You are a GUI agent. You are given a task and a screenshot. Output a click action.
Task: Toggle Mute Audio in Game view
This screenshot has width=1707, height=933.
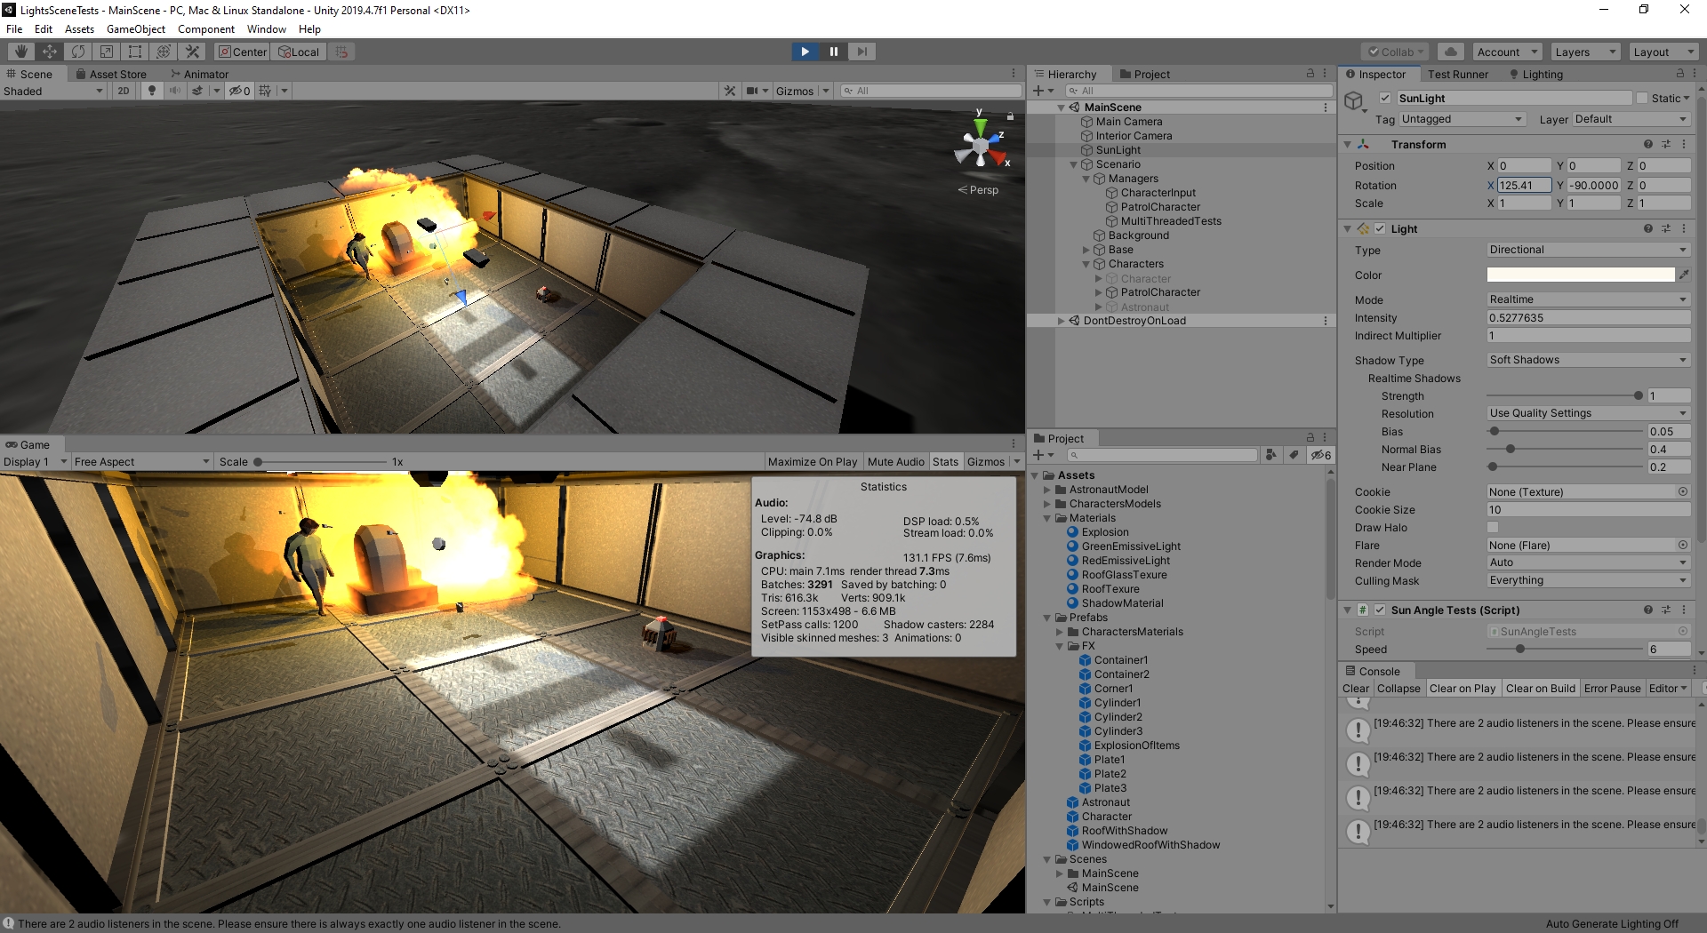pyautogui.click(x=896, y=461)
